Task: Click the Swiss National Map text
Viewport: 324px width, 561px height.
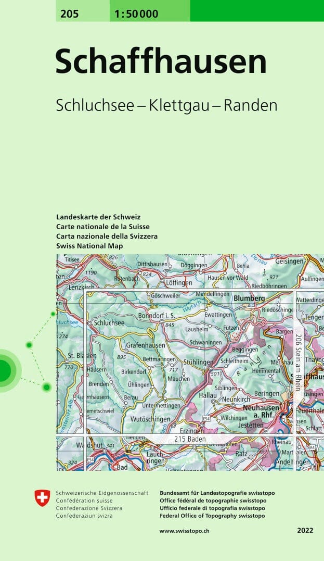Action: [x=89, y=245]
